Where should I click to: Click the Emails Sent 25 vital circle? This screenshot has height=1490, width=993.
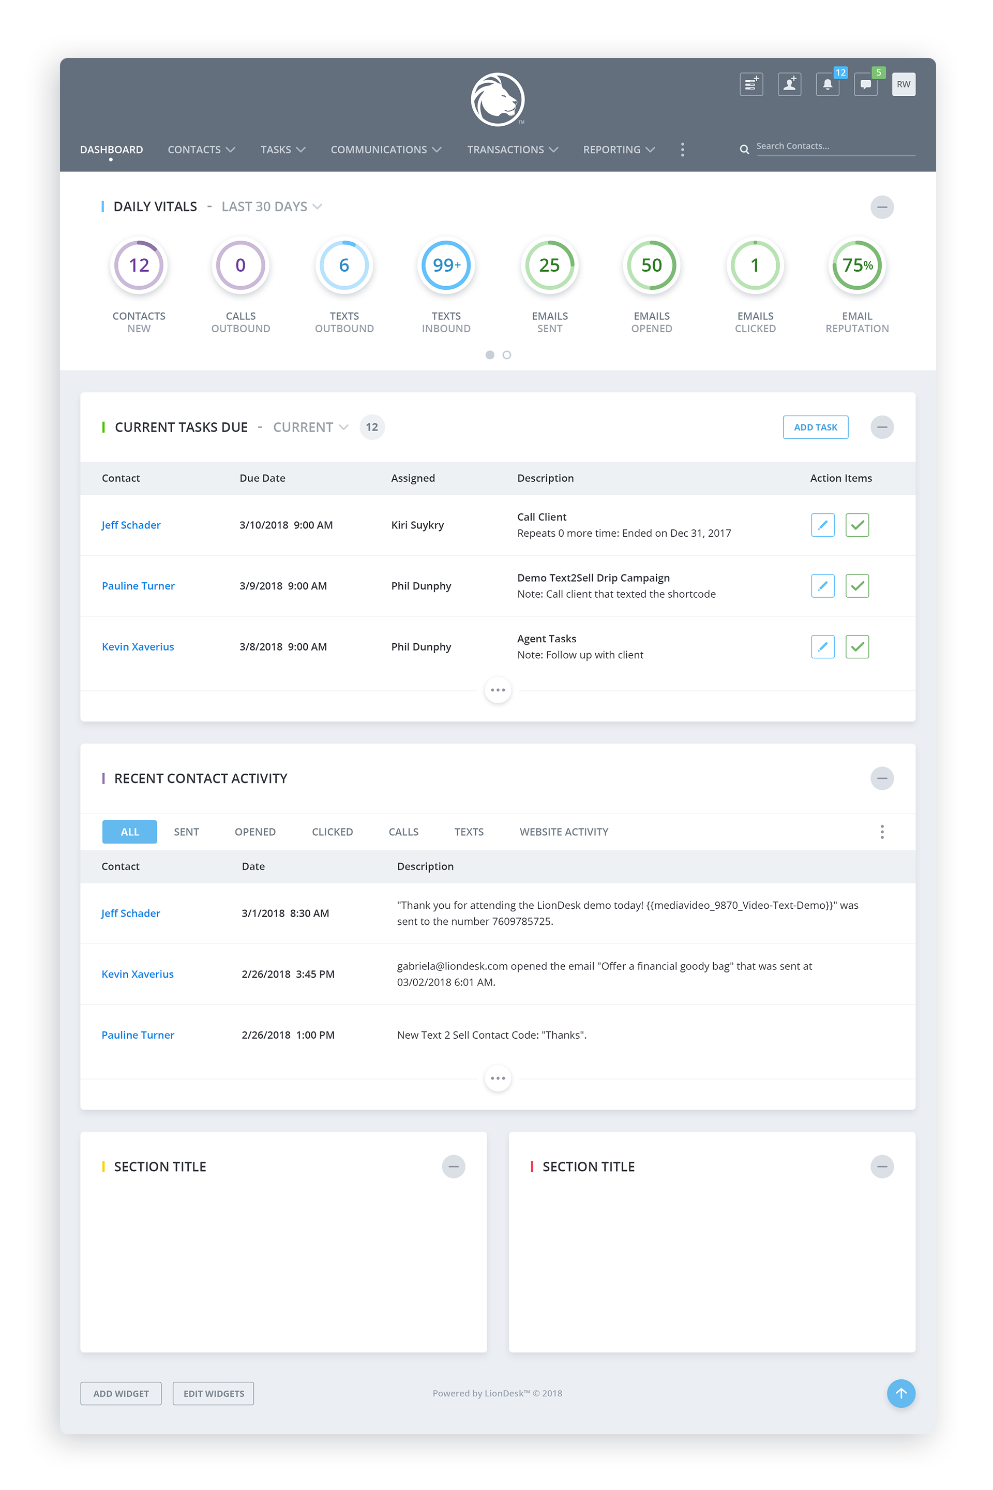click(550, 265)
